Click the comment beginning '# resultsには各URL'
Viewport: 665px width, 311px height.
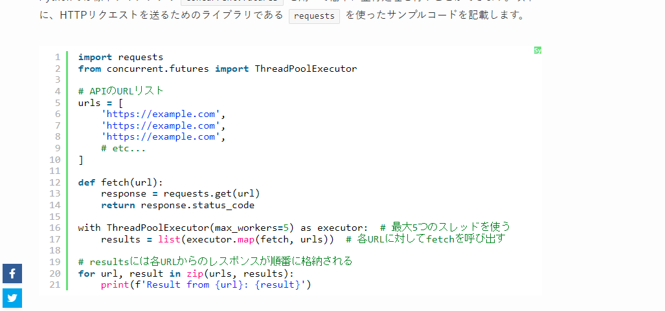point(215,261)
